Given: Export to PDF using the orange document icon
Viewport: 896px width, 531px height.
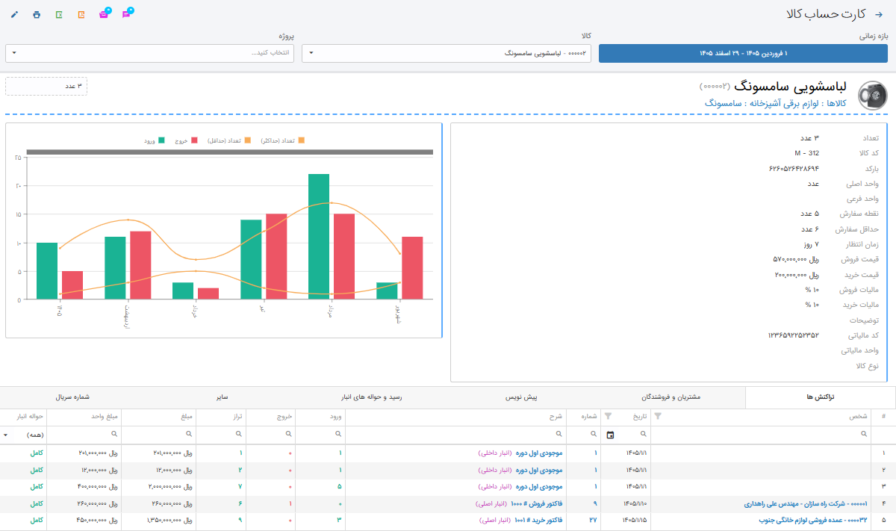Looking at the screenshot, I should [x=81, y=15].
